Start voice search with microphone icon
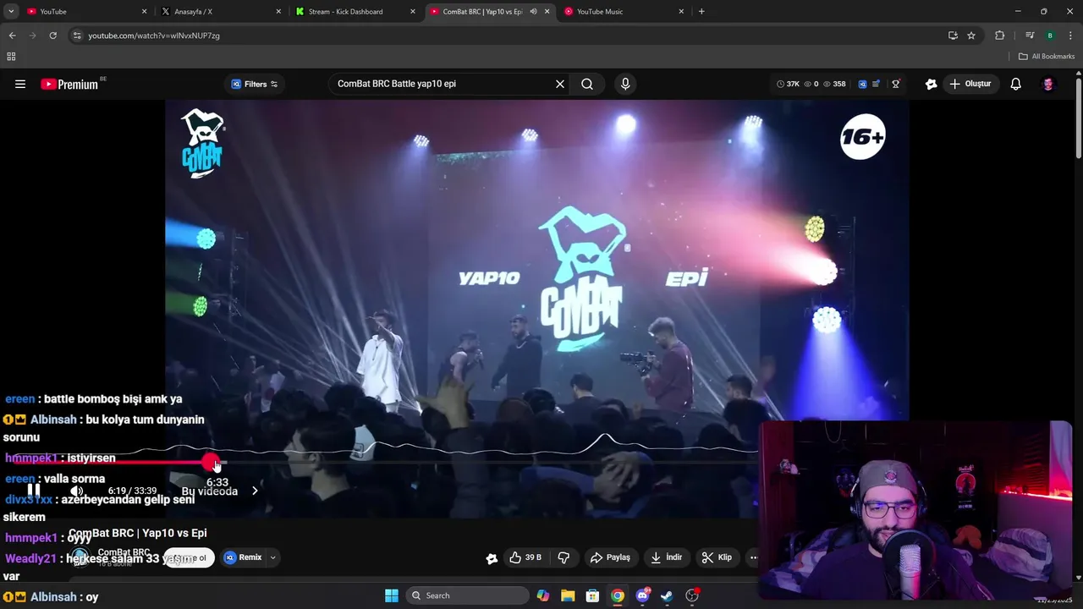 [625, 84]
